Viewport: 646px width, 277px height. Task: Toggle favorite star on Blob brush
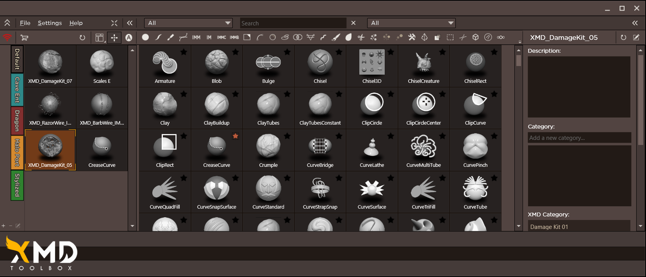point(236,52)
